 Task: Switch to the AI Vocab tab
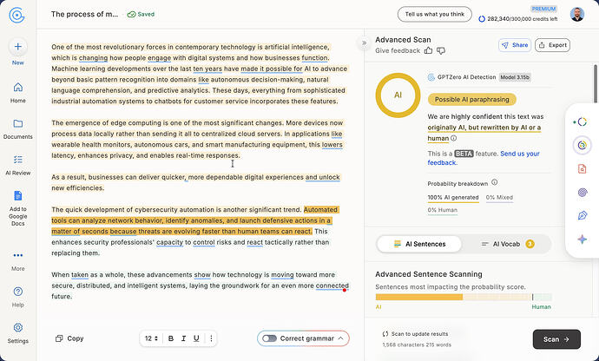click(x=507, y=244)
